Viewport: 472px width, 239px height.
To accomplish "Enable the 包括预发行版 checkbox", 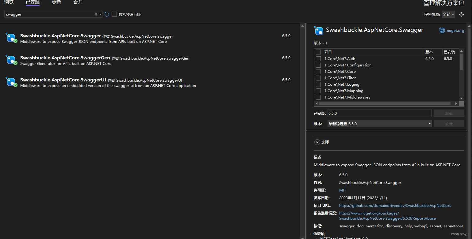I will tap(114, 14).
